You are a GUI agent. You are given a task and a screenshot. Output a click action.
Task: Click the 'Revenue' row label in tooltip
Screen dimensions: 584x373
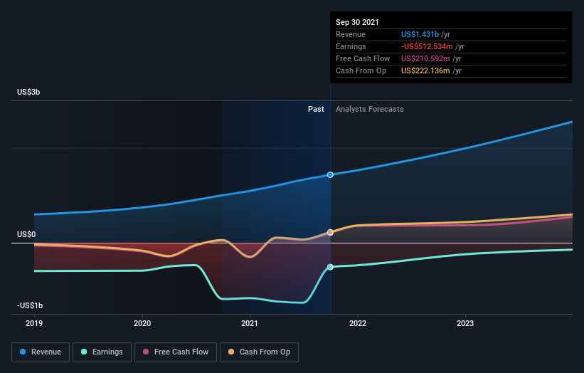click(351, 34)
